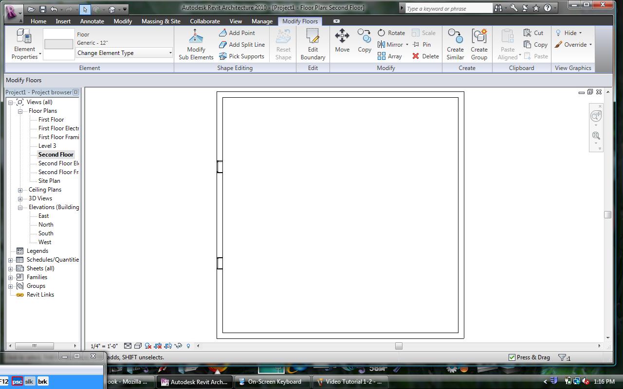
Task: Select Site Plan in project browser
Action: pyautogui.click(x=49, y=181)
